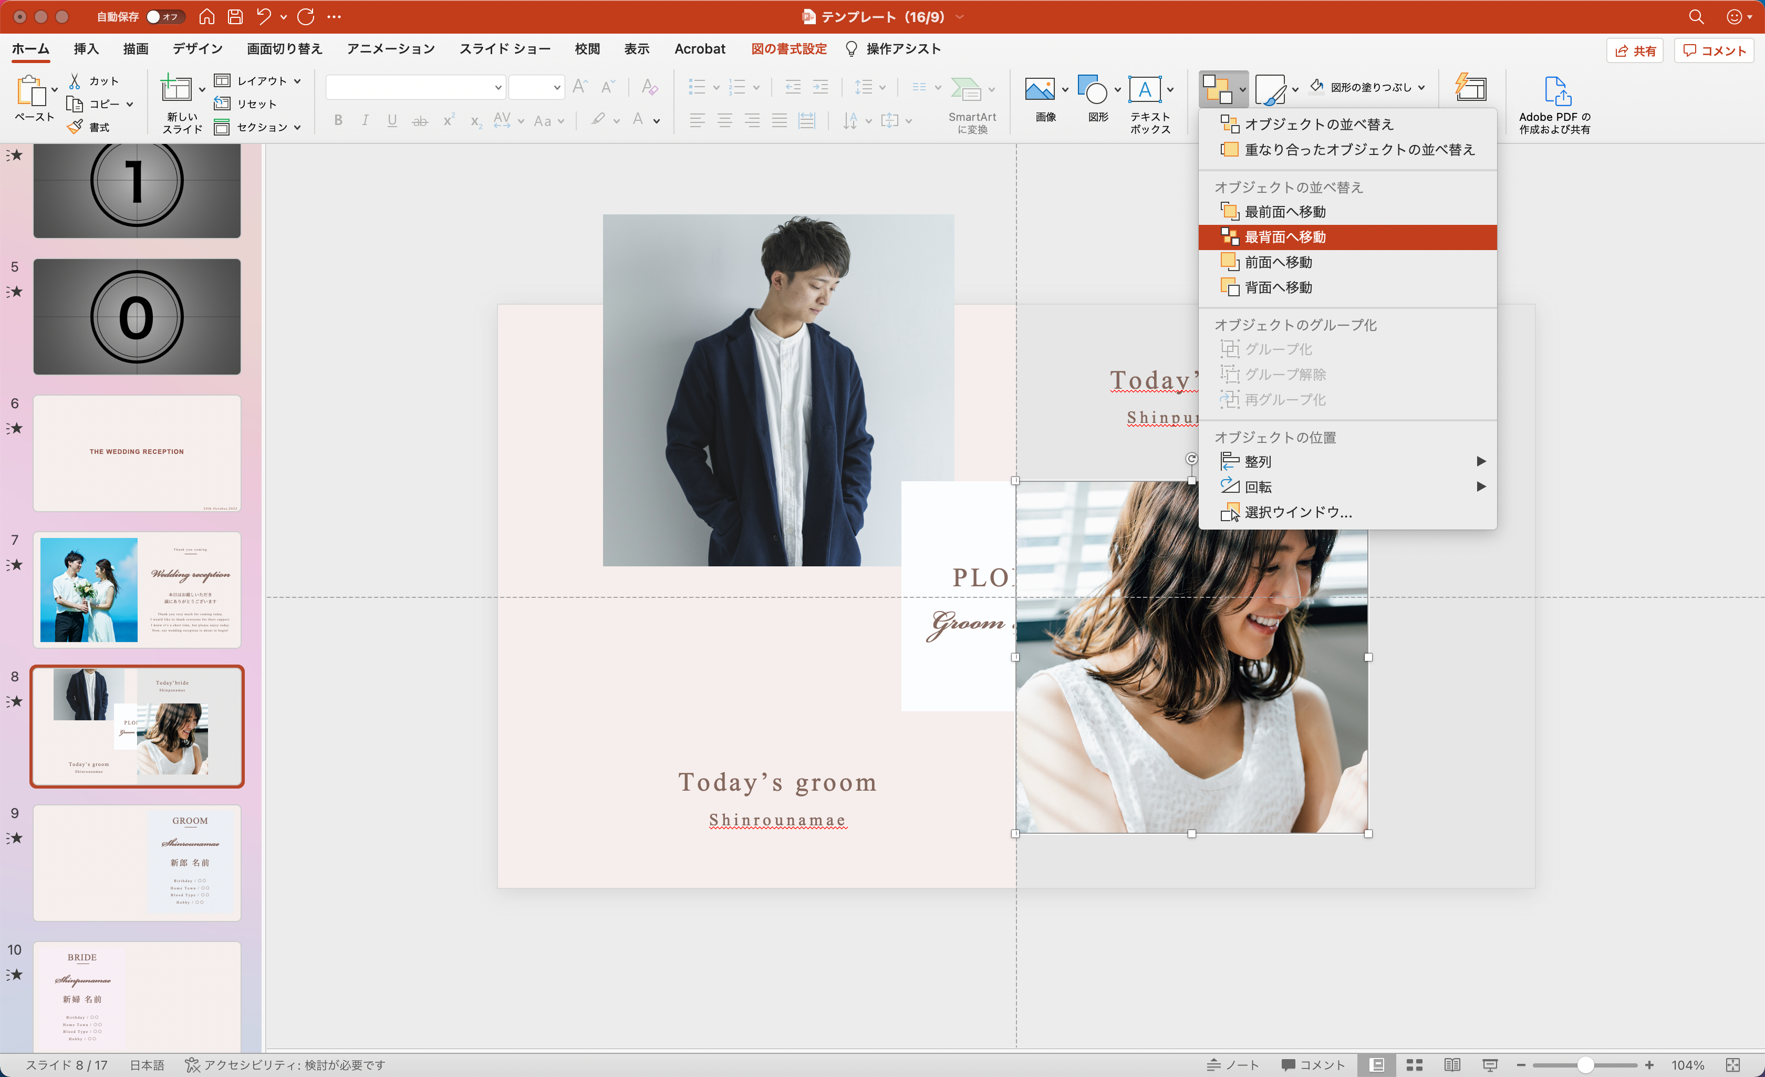
Task: Open the 整列 align submenu
Action: point(1347,461)
